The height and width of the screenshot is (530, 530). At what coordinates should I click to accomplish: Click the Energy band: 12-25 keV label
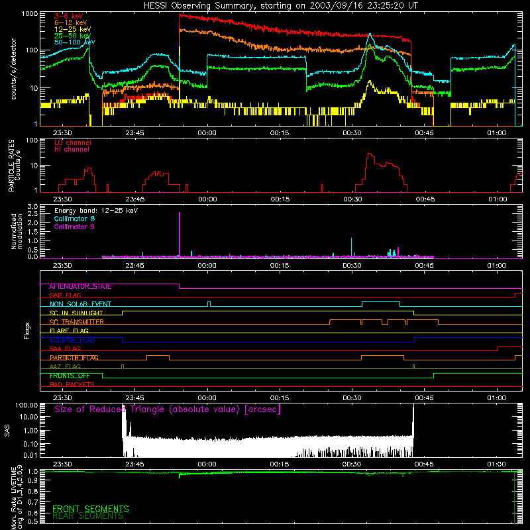coord(96,211)
